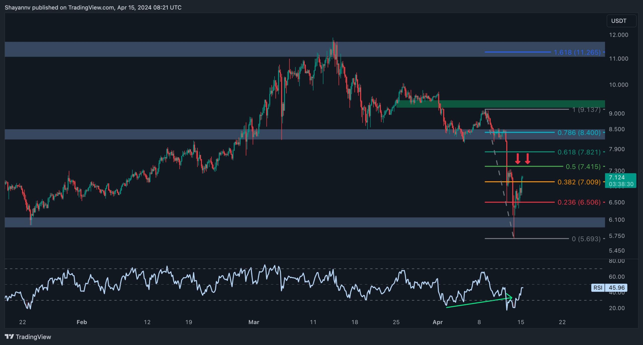Screen dimensions: 643x345
Task: Click the current price tag 7.124
Action: pyautogui.click(x=621, y=181)
